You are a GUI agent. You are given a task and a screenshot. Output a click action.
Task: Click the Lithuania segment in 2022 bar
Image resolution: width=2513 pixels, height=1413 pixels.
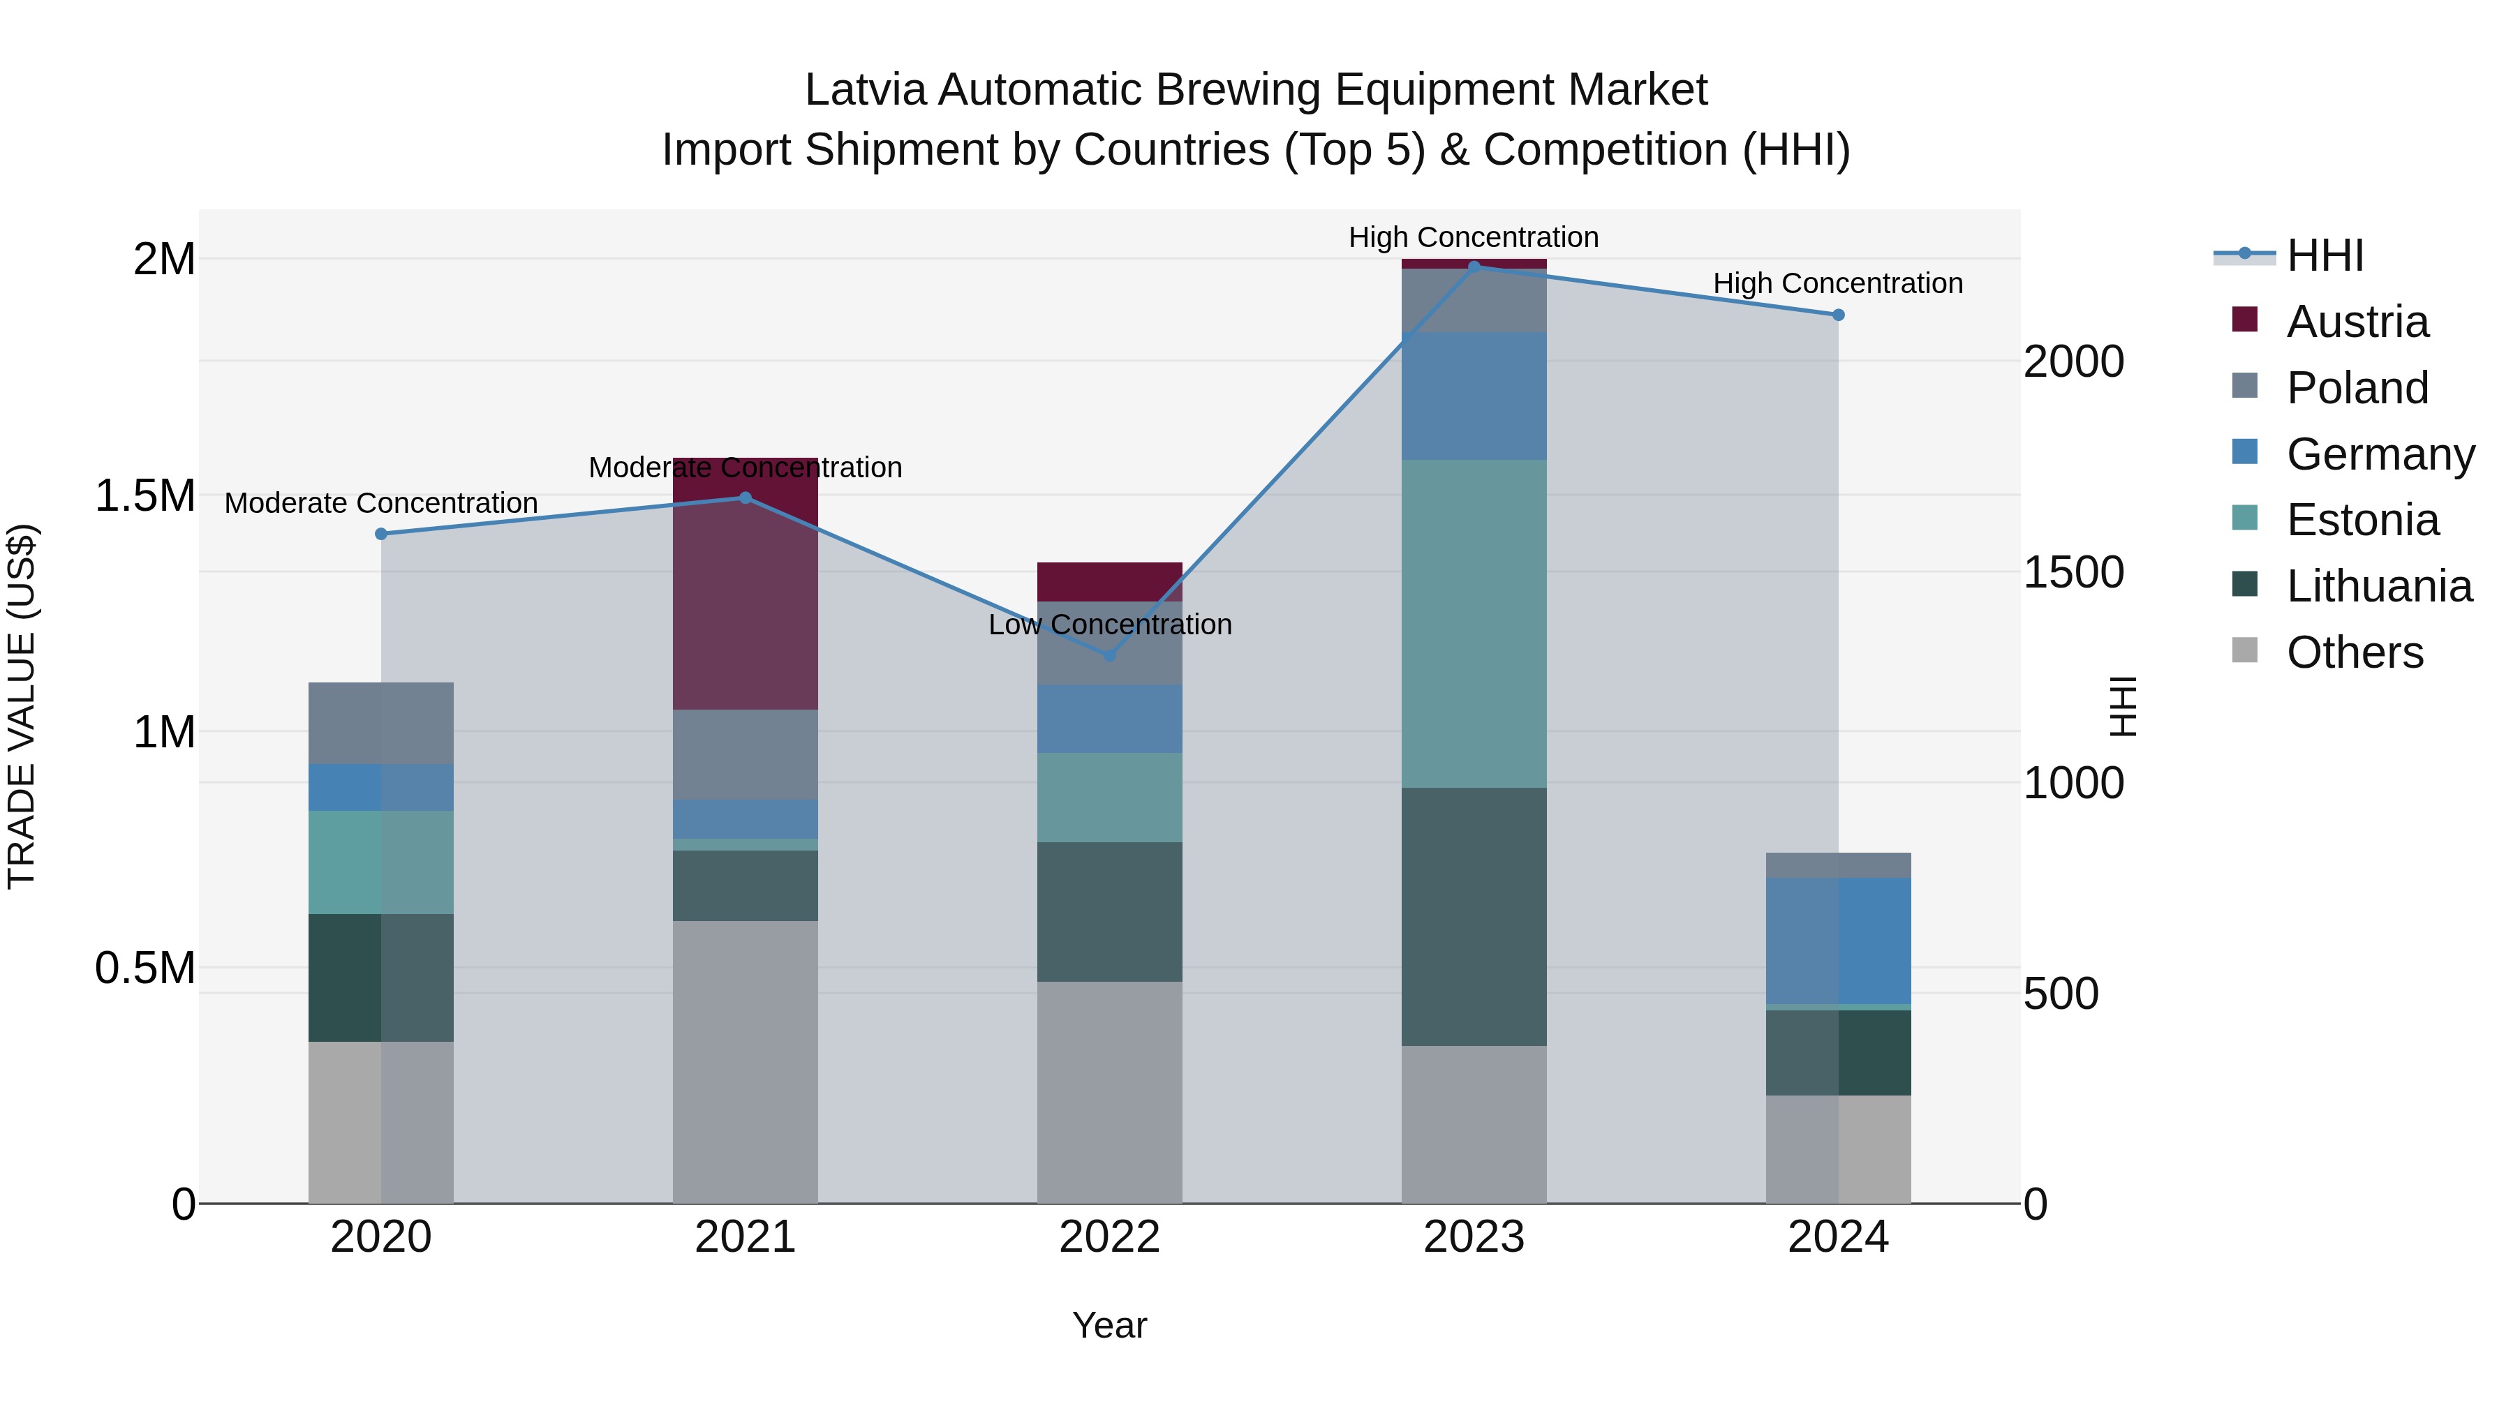[1109, 912]
